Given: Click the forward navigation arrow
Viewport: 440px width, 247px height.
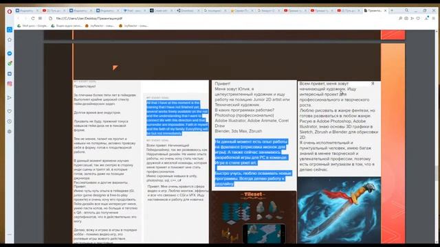Looking at the screenshot, I should point(25,19).
